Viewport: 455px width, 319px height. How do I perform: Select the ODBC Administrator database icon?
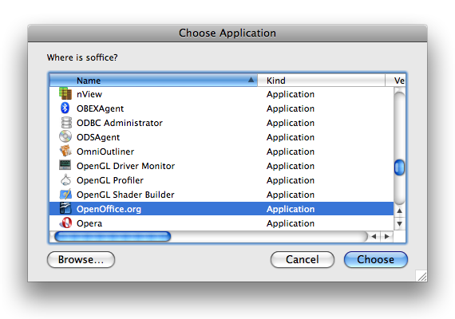[66, 122]
